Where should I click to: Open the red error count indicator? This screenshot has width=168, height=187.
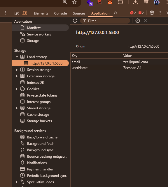tap(133, 13)
